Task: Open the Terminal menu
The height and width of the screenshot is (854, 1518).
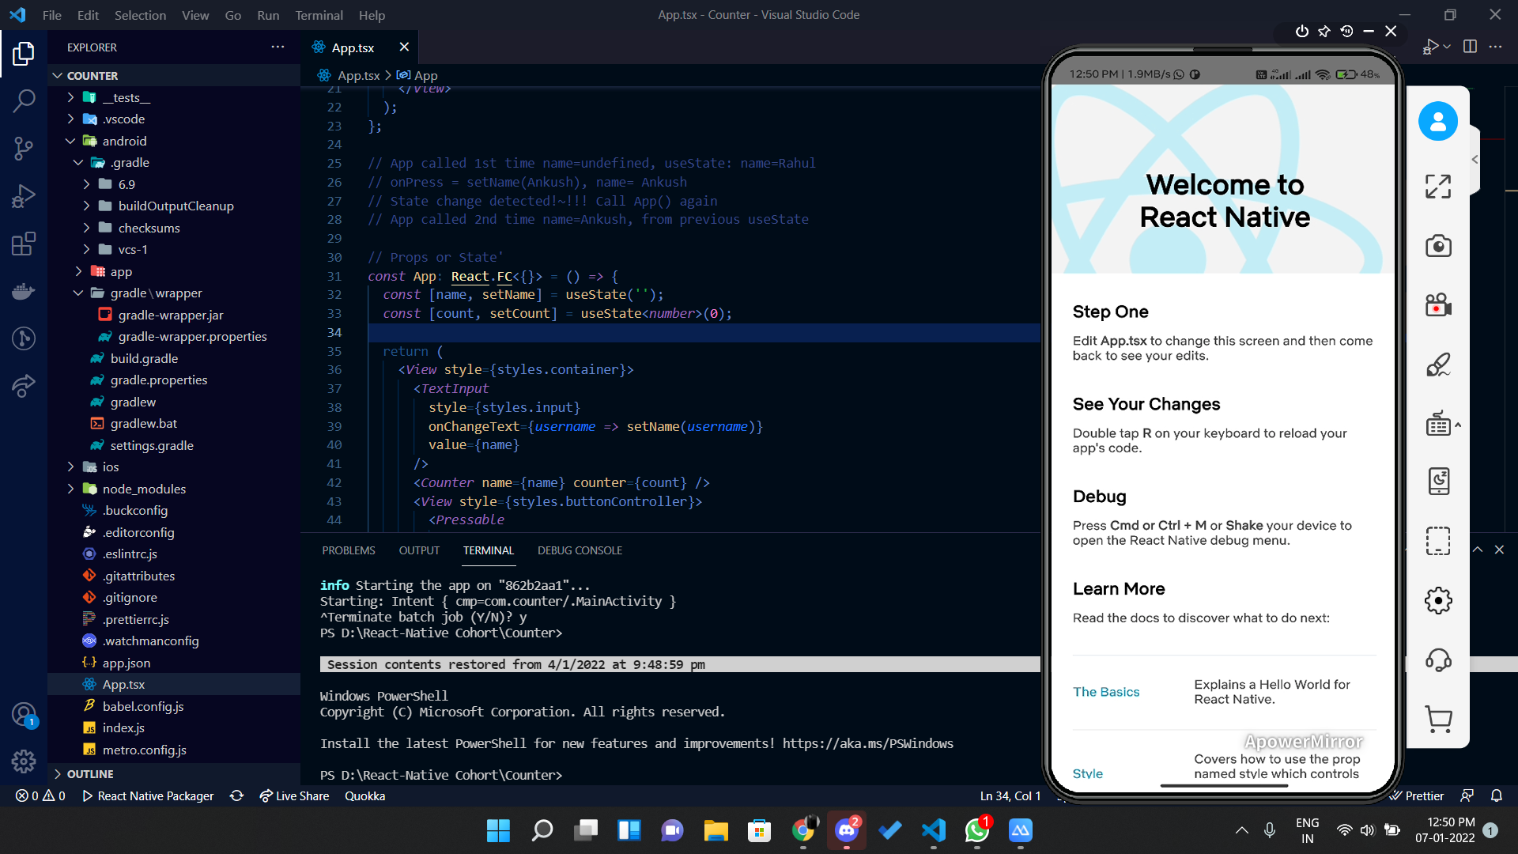Action: tap(319, 15)
